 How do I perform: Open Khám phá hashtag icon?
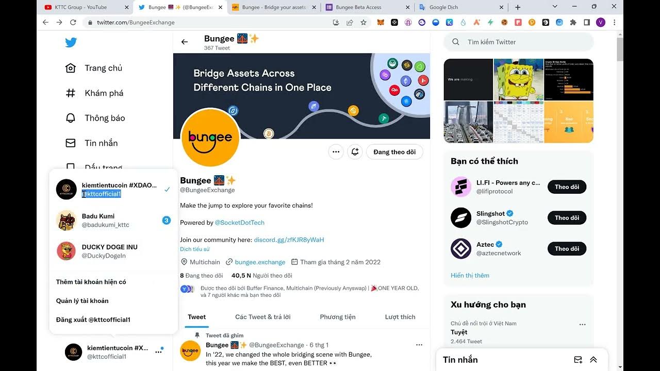pyautogui.click(x=71, y=93)
